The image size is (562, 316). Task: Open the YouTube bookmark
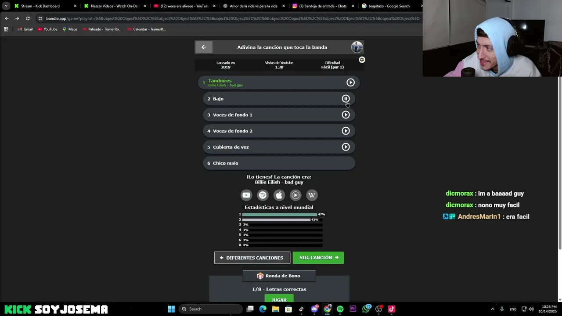47,29
